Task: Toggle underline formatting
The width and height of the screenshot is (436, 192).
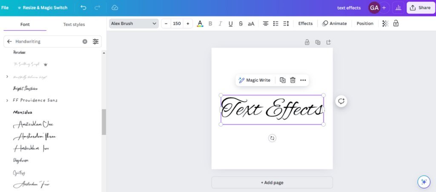Action: pyautogui.click(x=230, y=23)
